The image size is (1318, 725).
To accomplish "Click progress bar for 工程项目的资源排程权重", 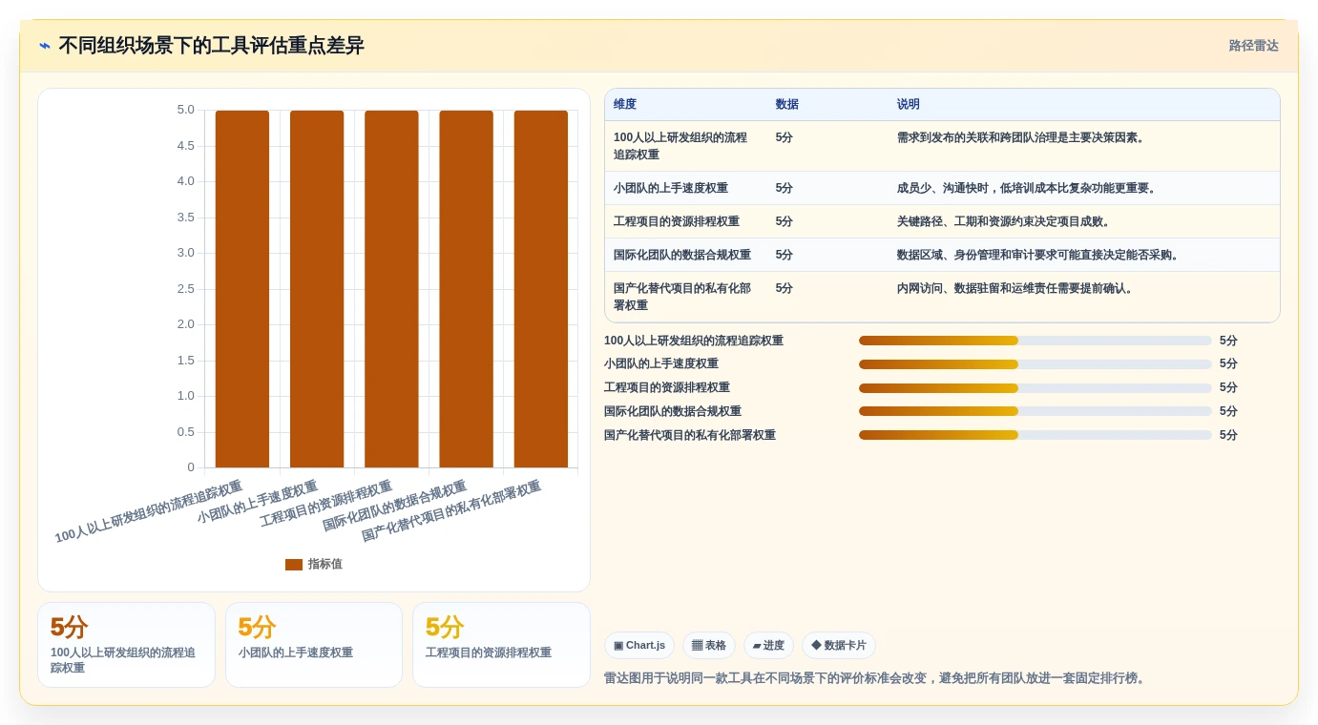I will (x=1036, y=388).
